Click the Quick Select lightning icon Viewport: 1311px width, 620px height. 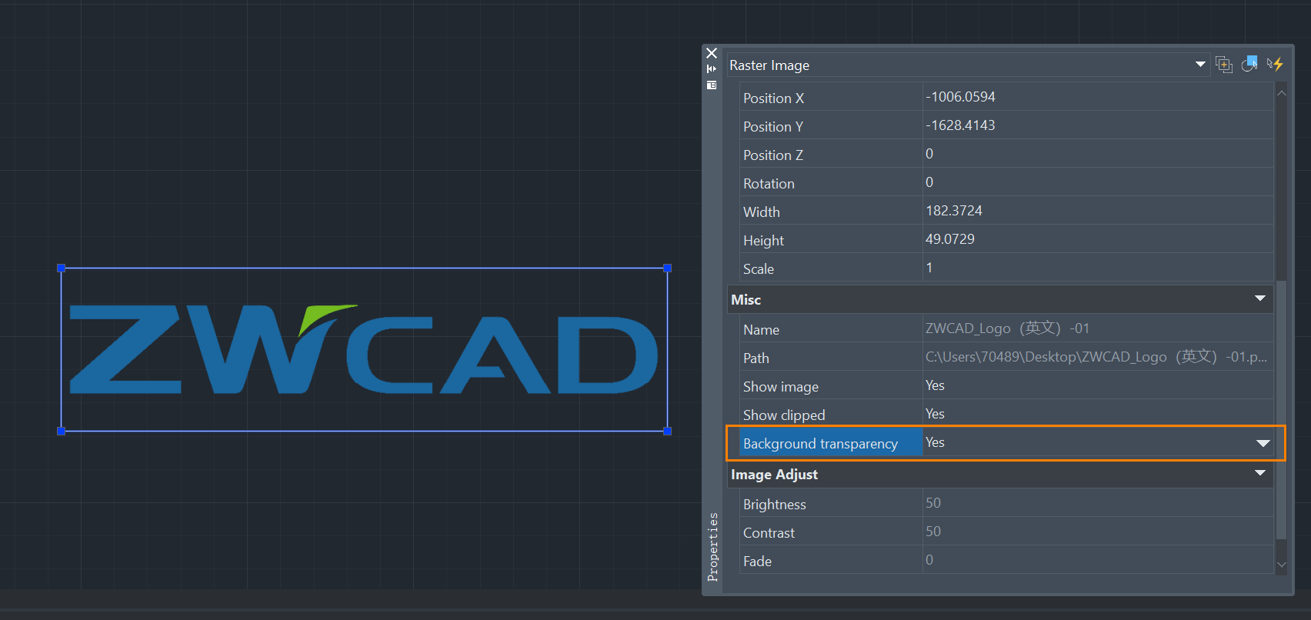1275,65
